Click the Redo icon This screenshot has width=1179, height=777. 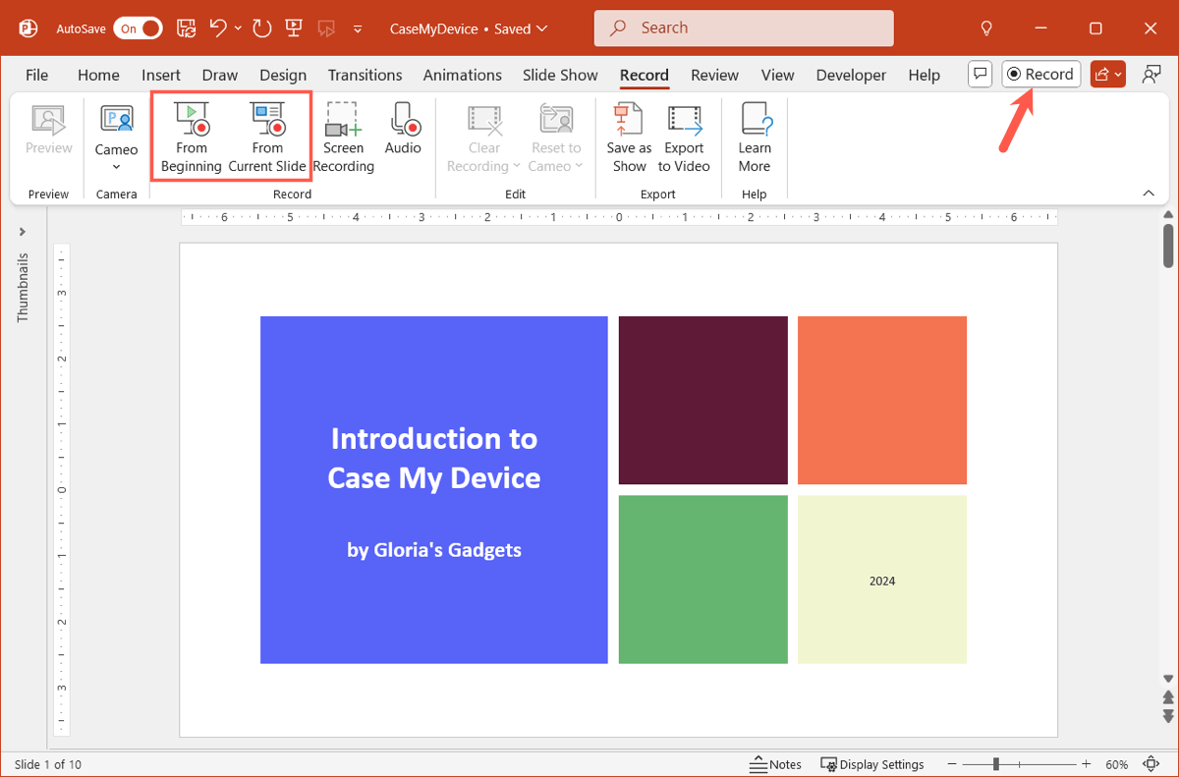coord(261,28)
